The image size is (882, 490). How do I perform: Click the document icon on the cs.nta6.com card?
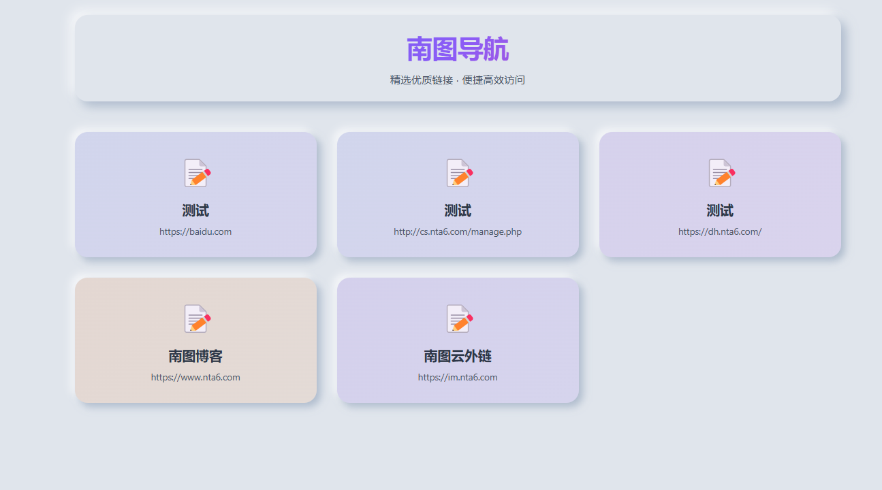point(458,173)
